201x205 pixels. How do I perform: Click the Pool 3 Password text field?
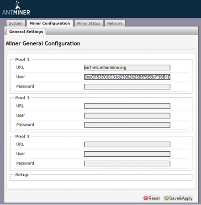(x=127, y=164)
